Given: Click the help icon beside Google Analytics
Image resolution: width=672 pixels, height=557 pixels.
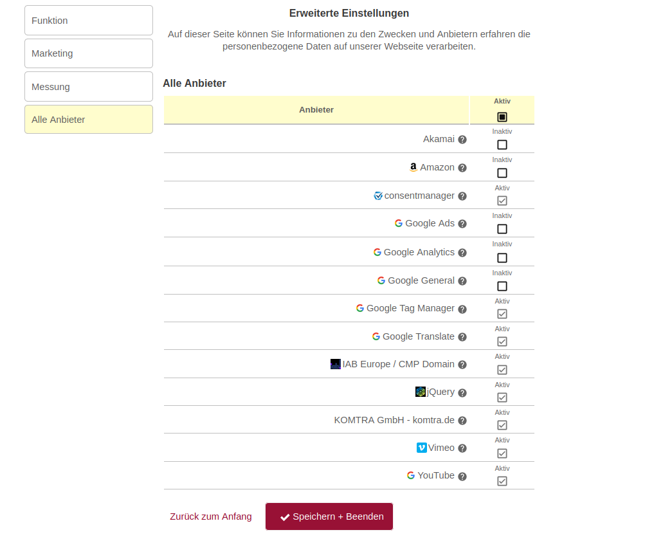Looking at the screenshot, I should [x=462, y=253].
